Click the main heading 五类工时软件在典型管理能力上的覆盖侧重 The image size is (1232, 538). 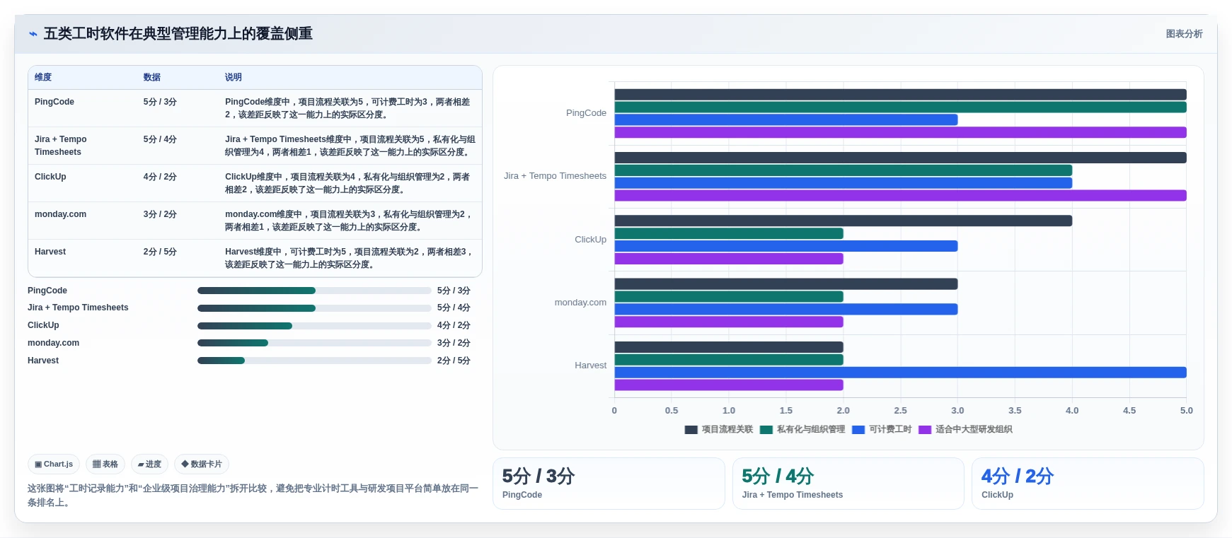[178, 34]
